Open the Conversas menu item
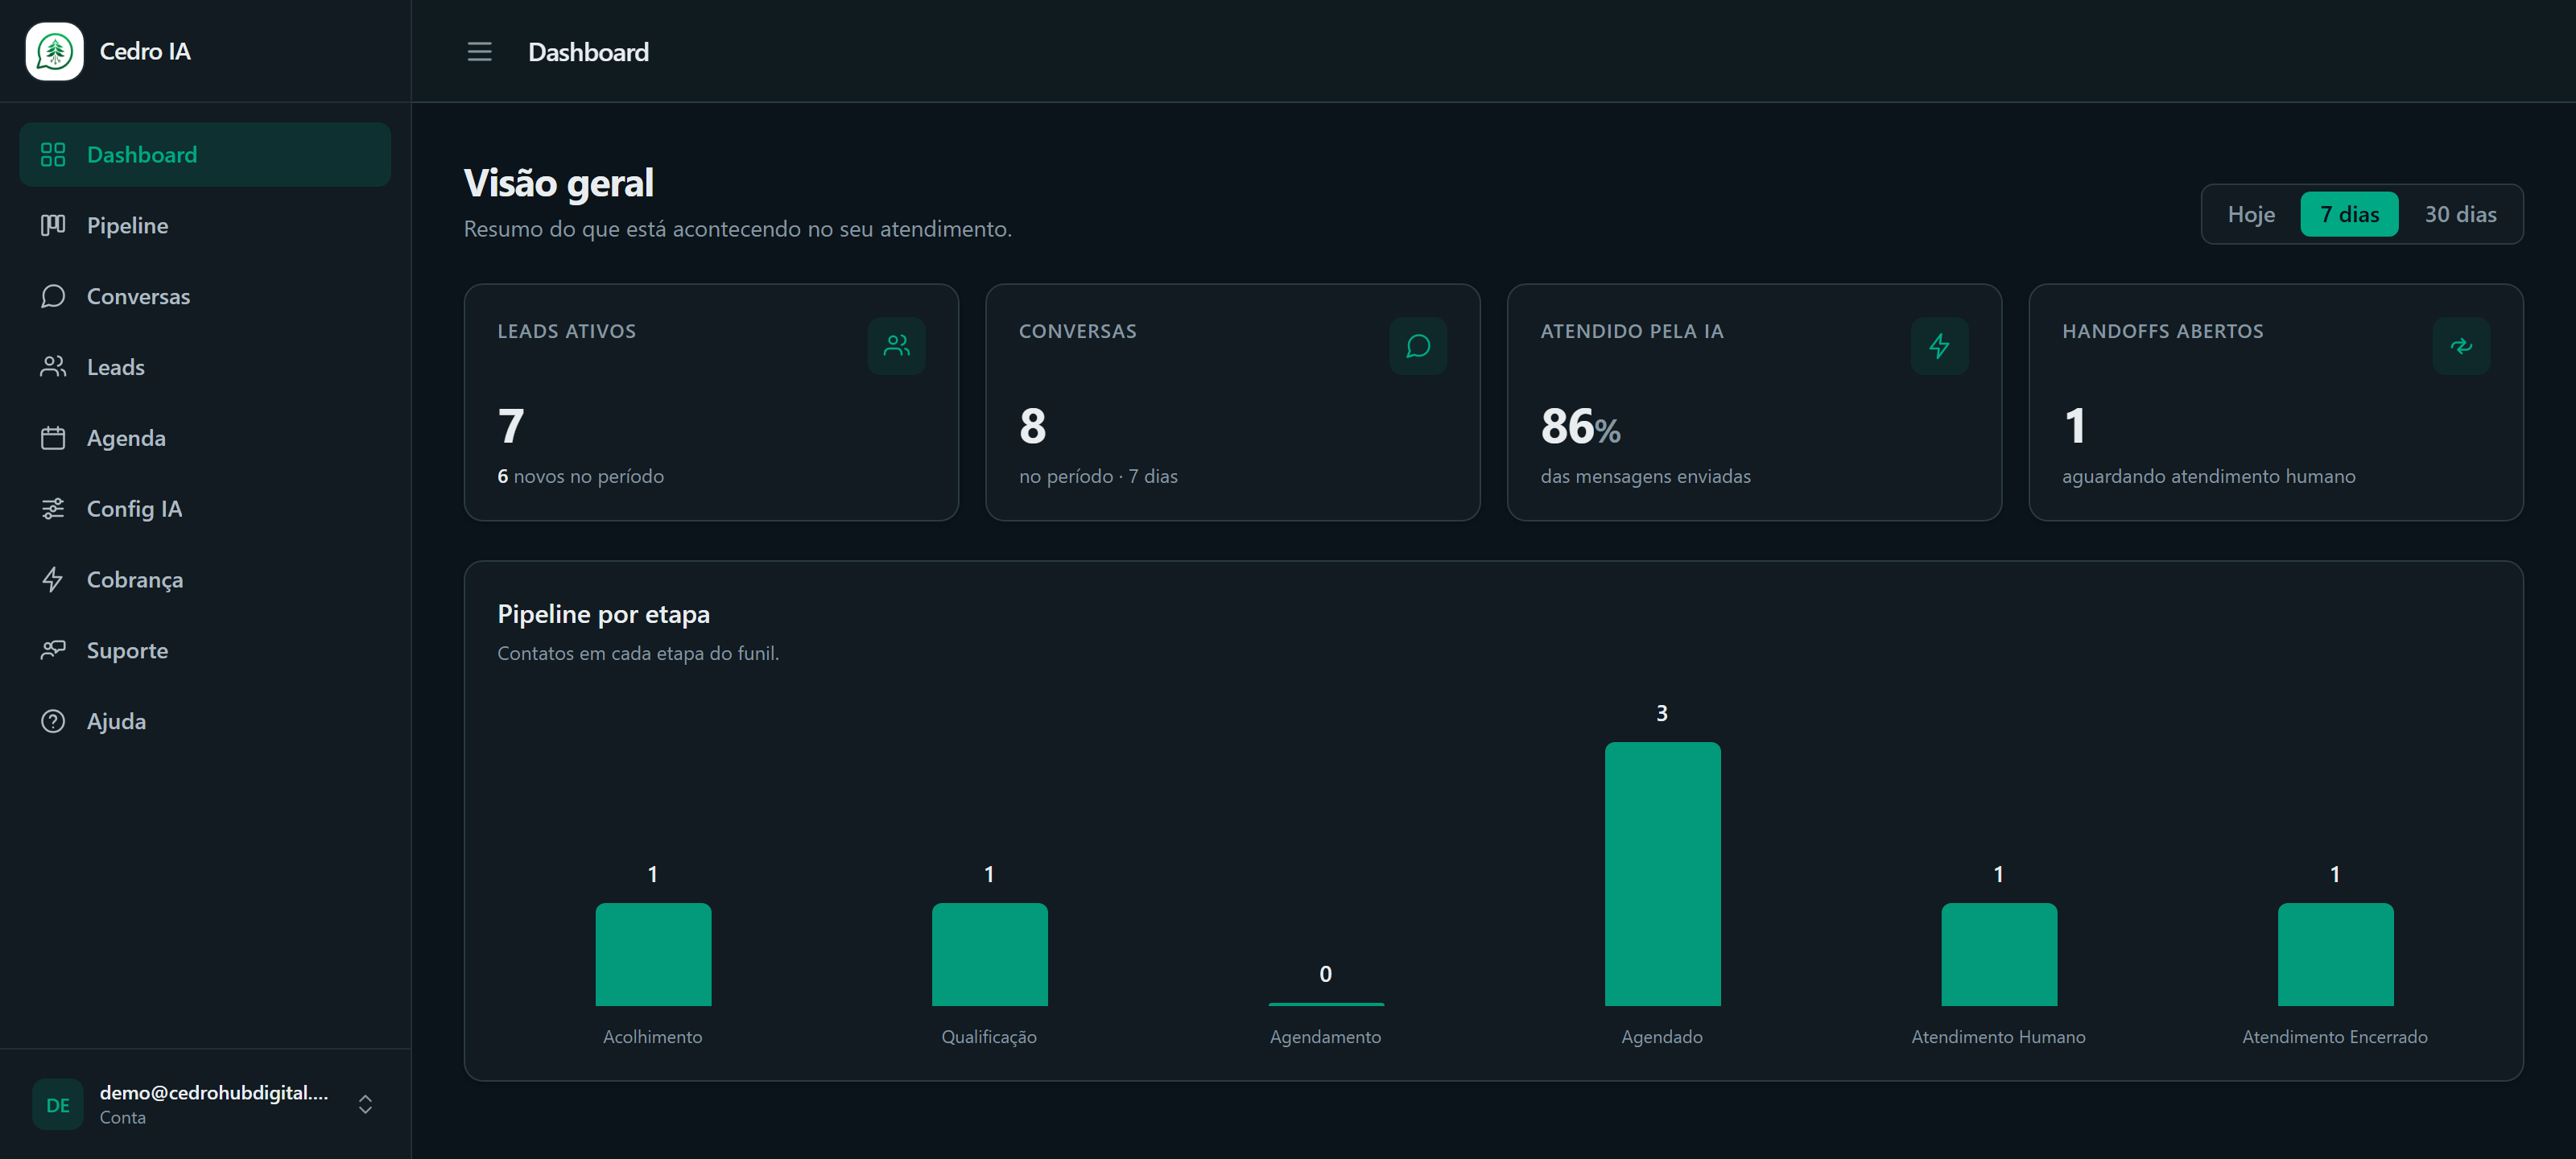This screenshot has width=2576, height=1159. click(205, 296)
